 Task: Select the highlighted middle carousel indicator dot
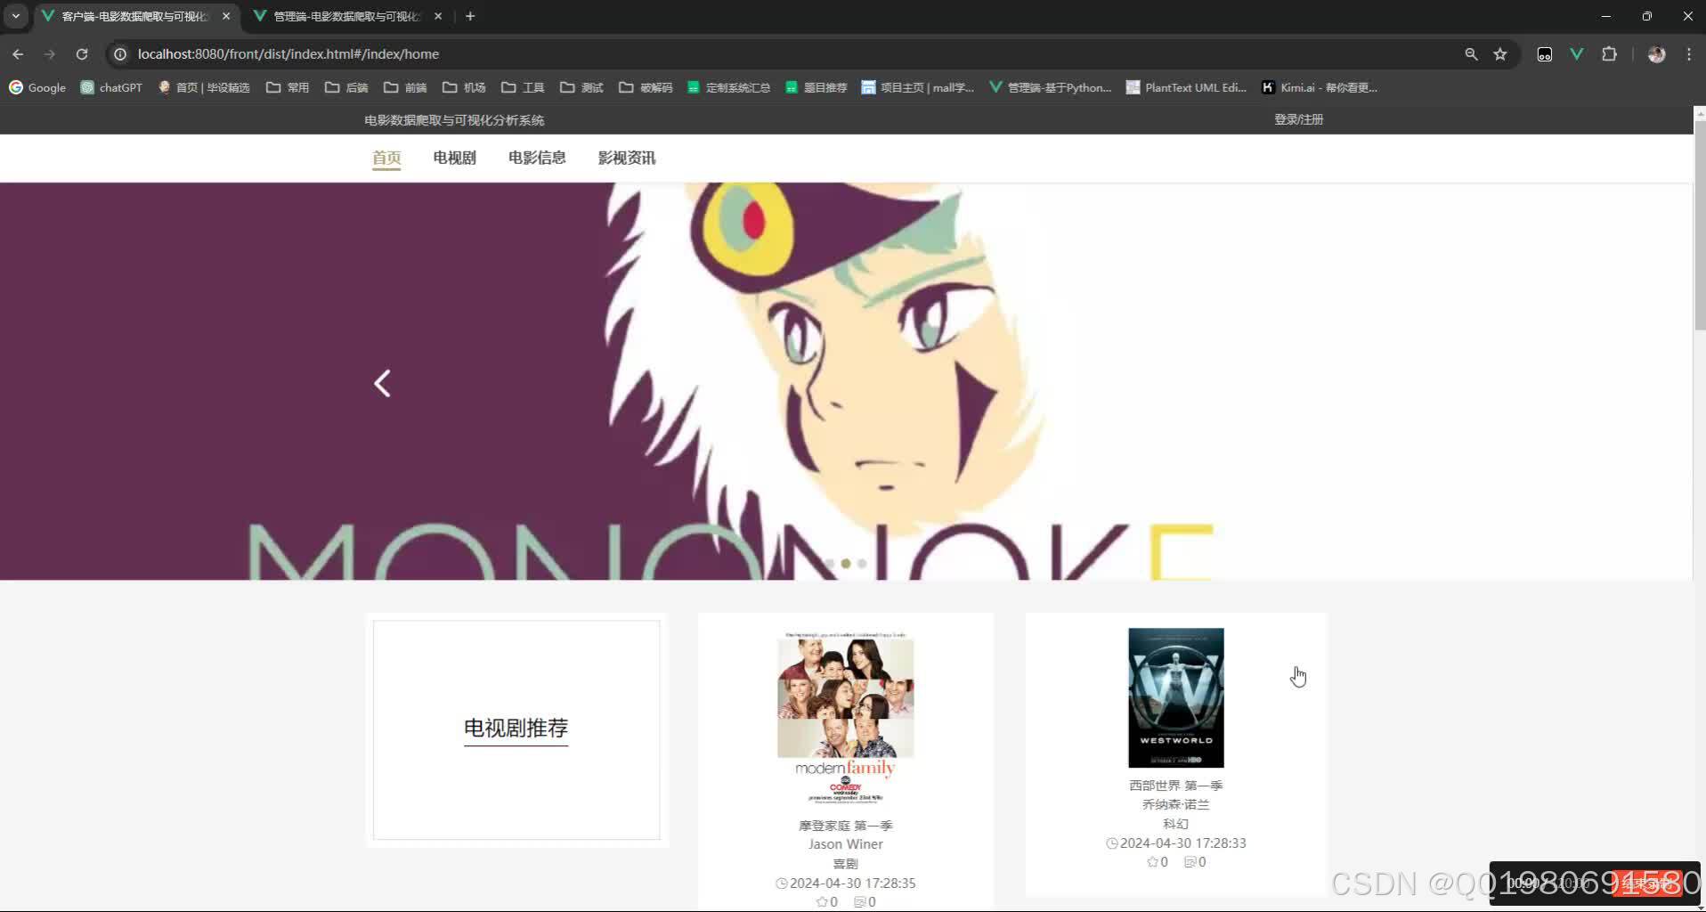tap(846, 563)
